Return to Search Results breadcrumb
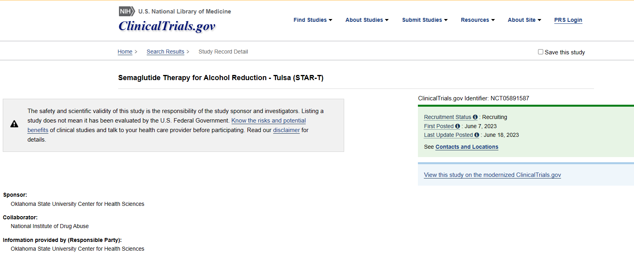 165,52
